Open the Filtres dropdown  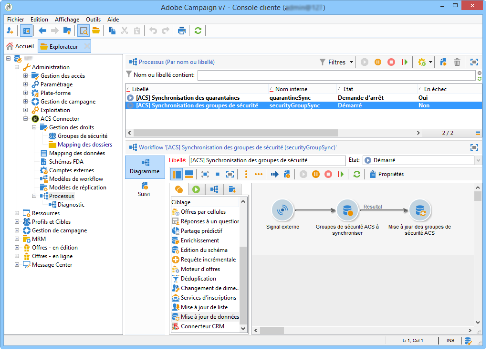[x=336, y=63]
